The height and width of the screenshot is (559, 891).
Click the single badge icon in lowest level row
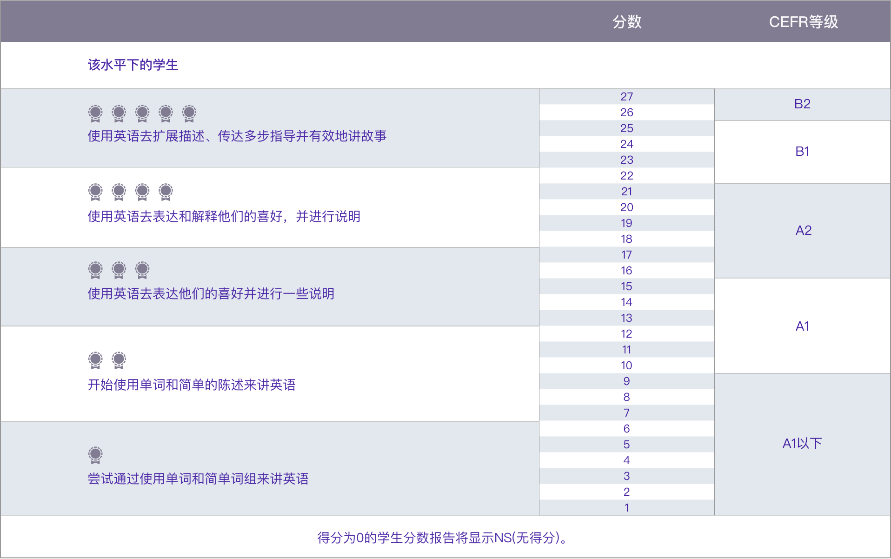95,455
